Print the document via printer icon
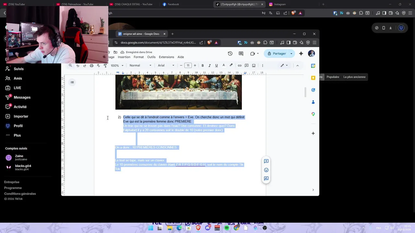 click(x=91, y=65)
